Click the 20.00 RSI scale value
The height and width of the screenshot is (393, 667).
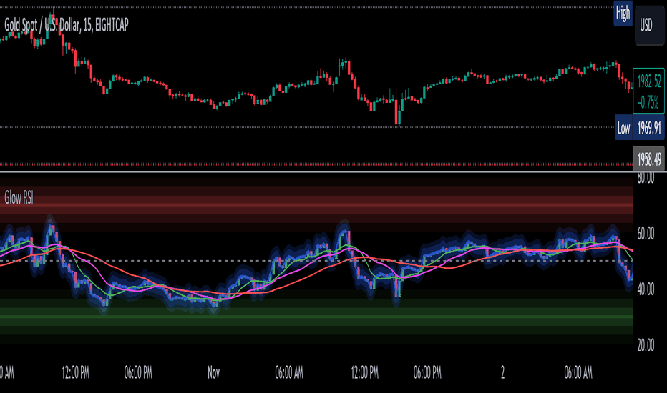[646, 344]
